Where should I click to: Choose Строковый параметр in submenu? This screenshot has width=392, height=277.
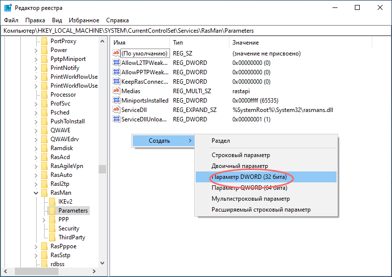click(266, 155)
